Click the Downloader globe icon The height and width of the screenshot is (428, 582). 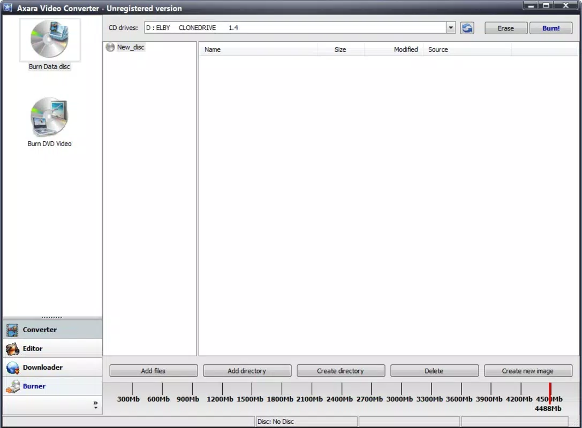(x=13, y=368)
